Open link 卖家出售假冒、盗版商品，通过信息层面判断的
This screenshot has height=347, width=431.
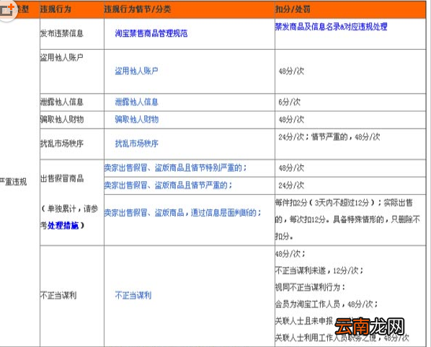click(183, 212)
